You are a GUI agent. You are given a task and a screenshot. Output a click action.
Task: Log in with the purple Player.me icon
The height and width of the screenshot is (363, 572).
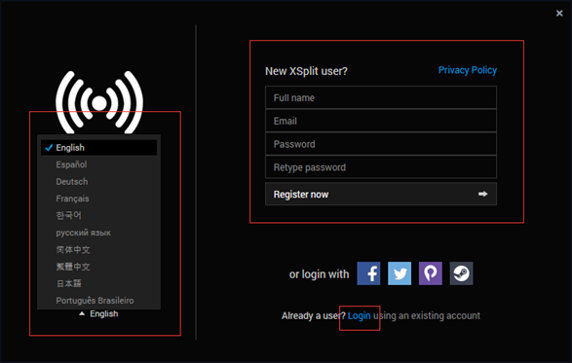(431, 273)
